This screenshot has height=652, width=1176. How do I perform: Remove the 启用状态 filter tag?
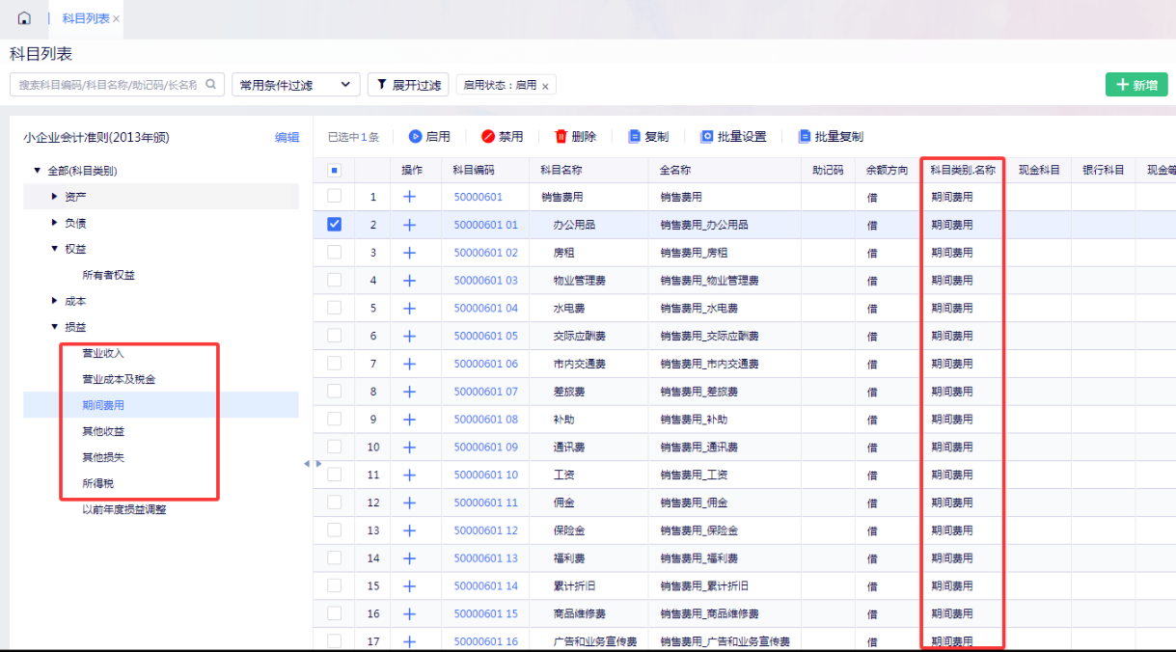545,86
